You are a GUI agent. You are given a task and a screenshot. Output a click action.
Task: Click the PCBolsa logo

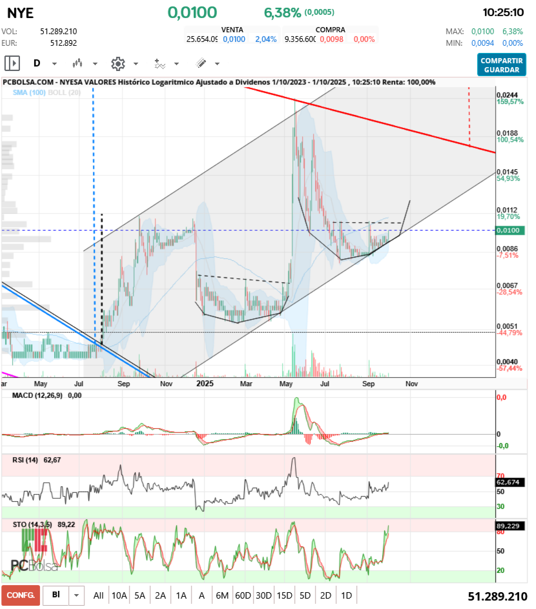click(35, 564)
